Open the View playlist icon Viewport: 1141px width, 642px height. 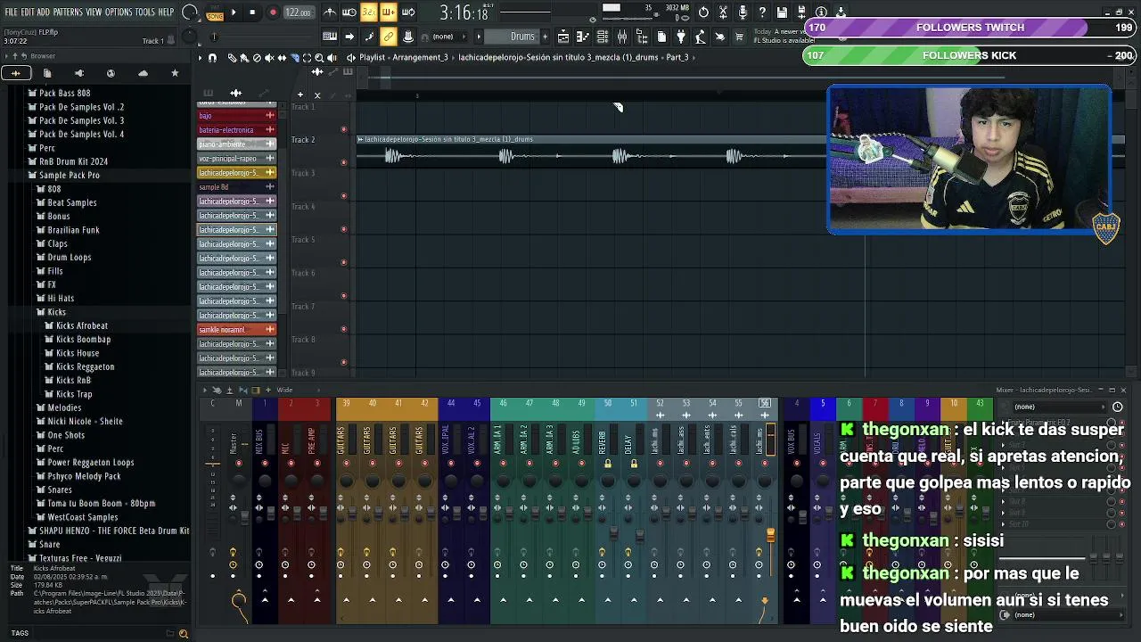point(563,37)
